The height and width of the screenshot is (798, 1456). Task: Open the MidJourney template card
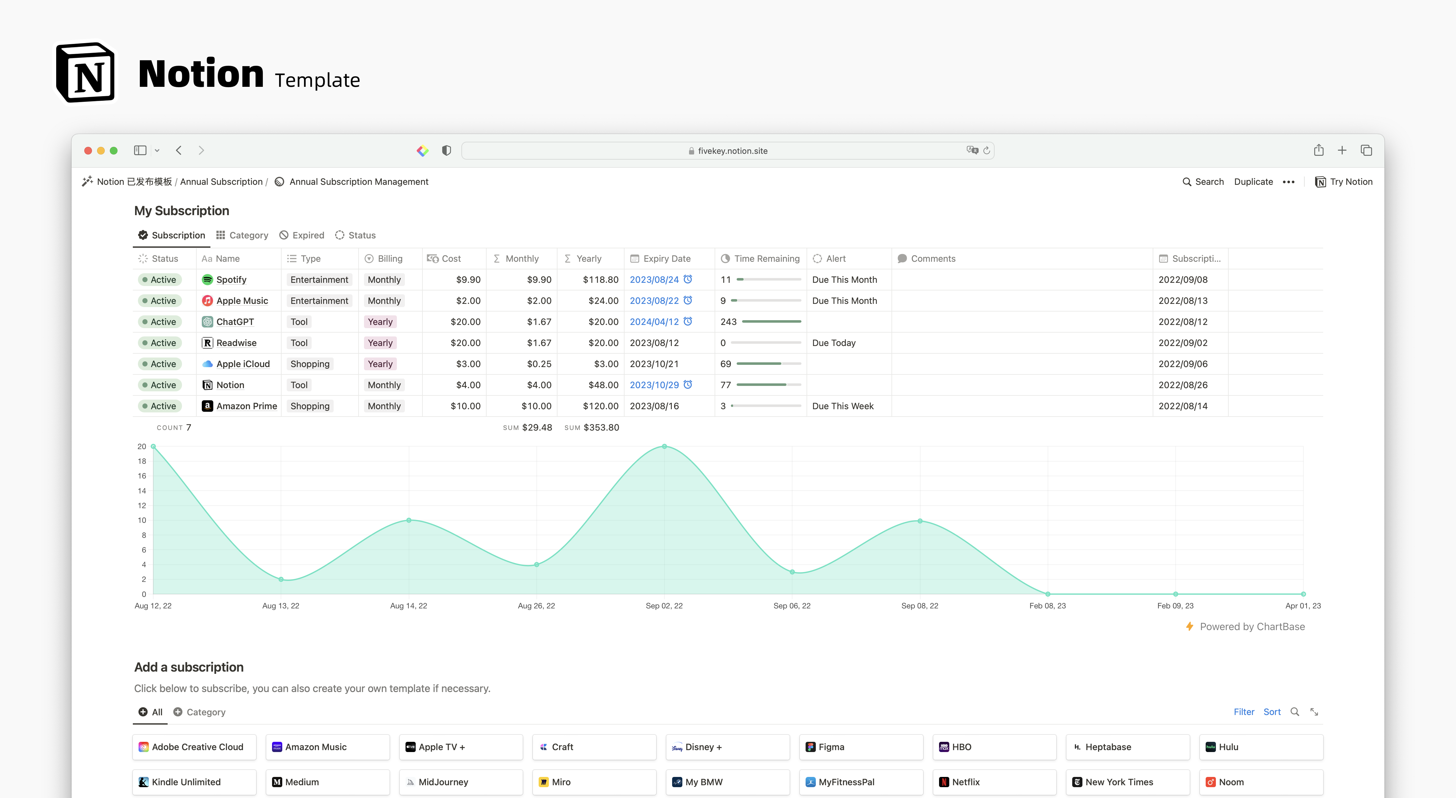(x=461, y=782)
